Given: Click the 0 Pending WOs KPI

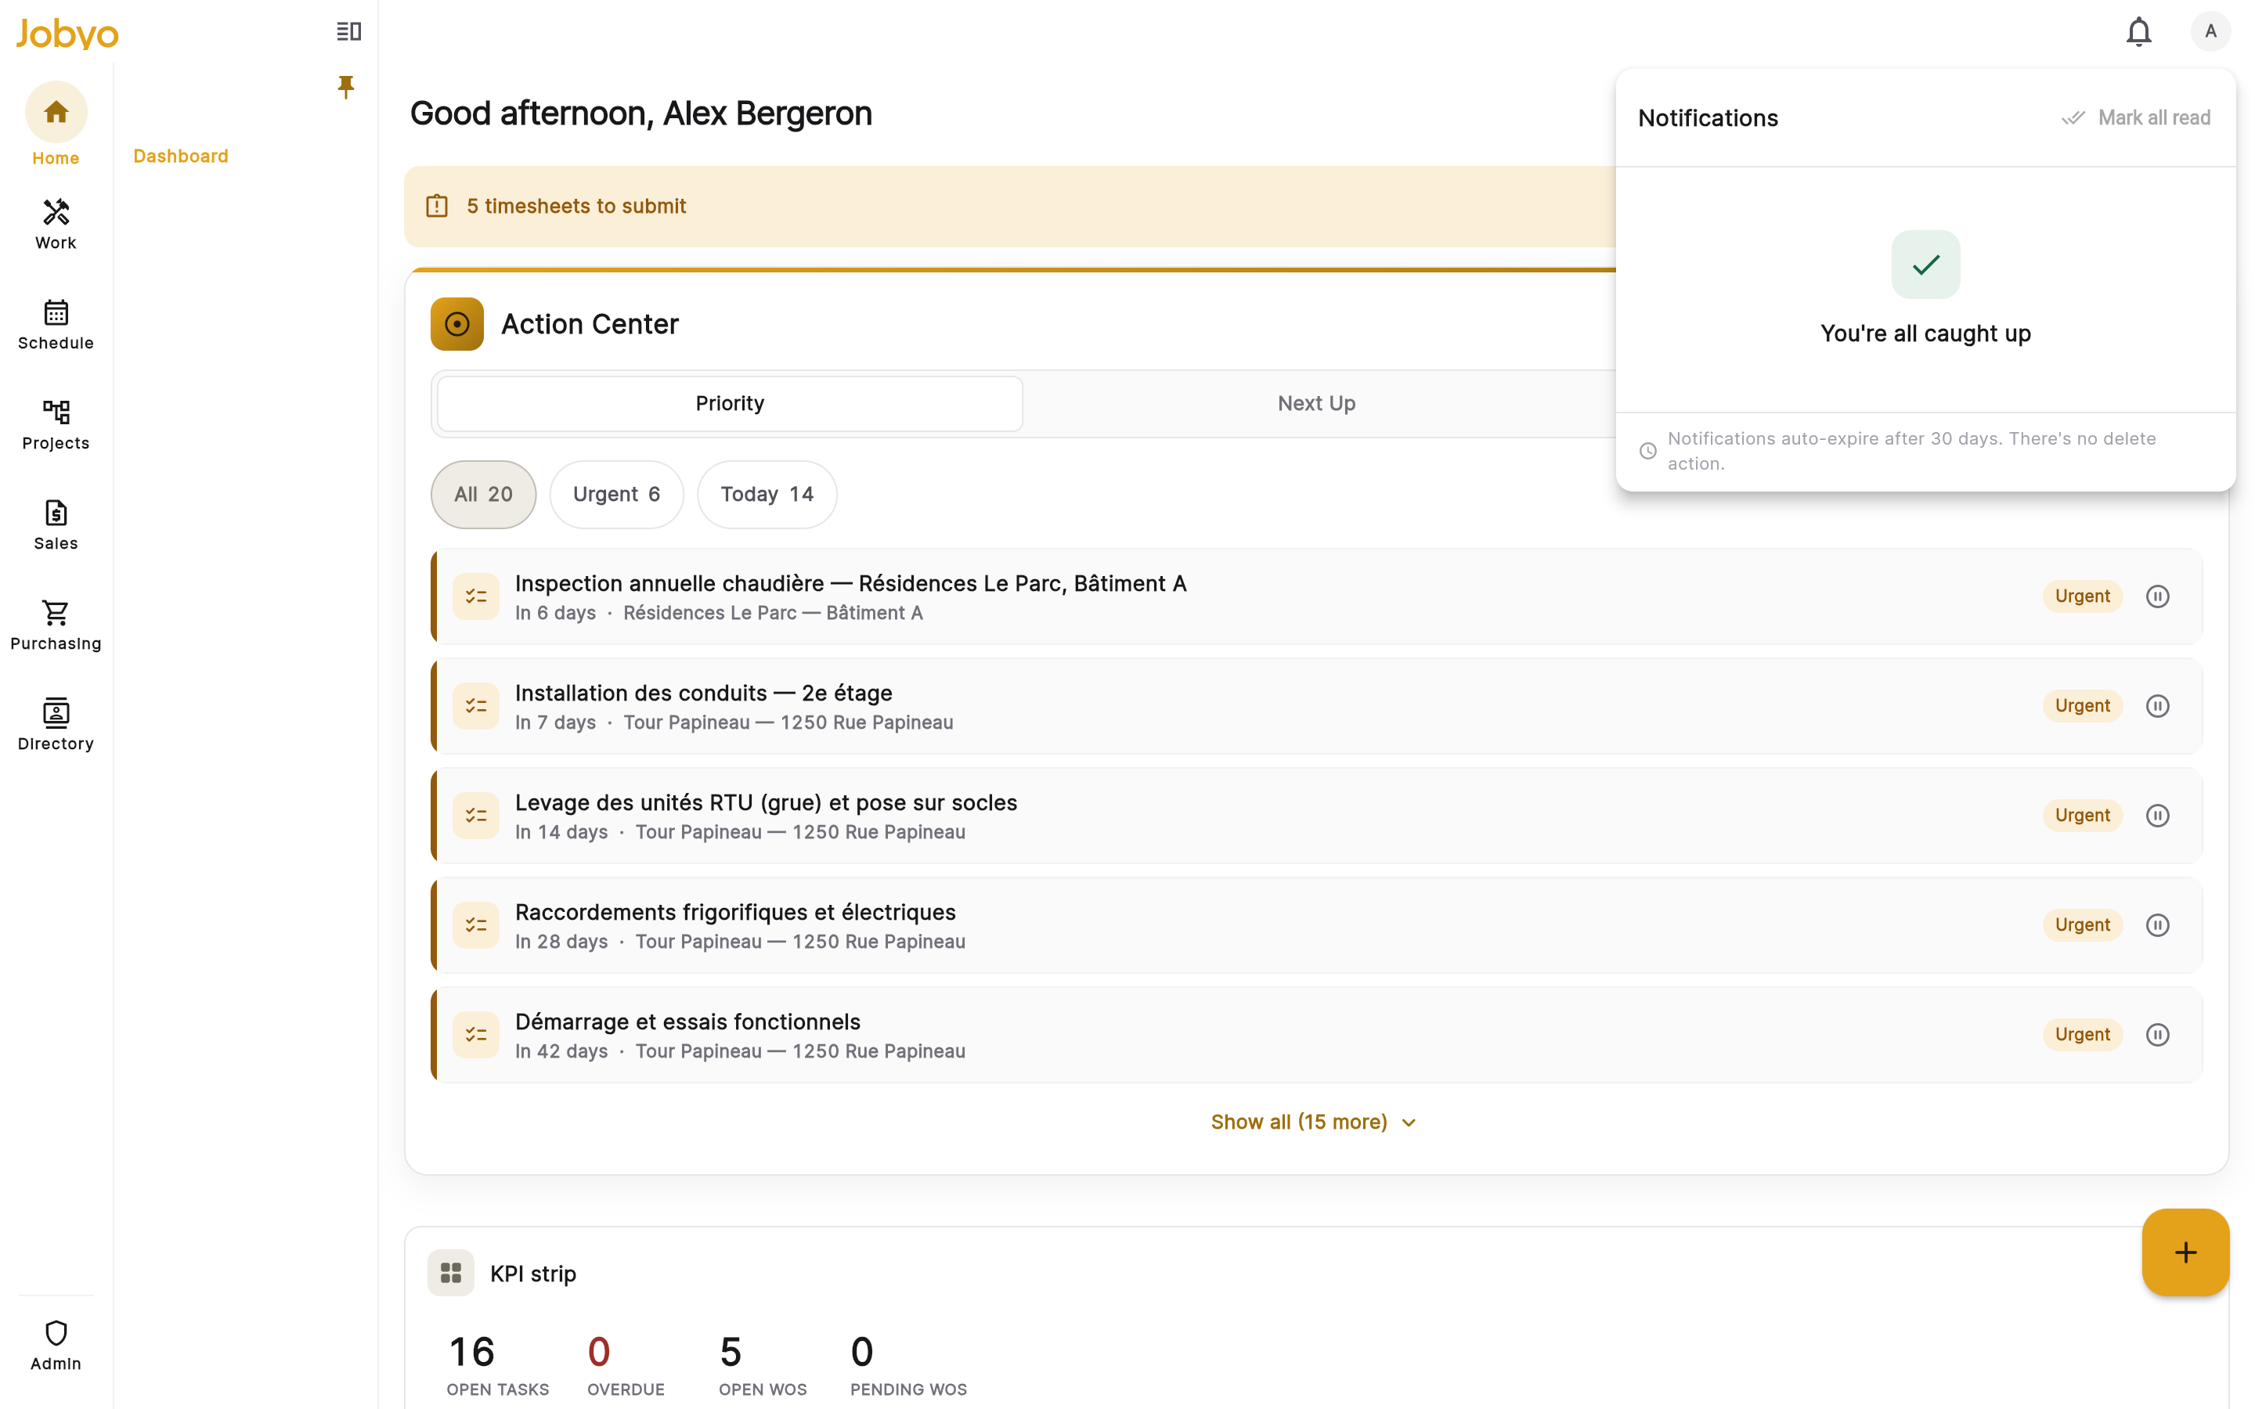Looking at the screenshot, I should click(x=908, y=1365).
